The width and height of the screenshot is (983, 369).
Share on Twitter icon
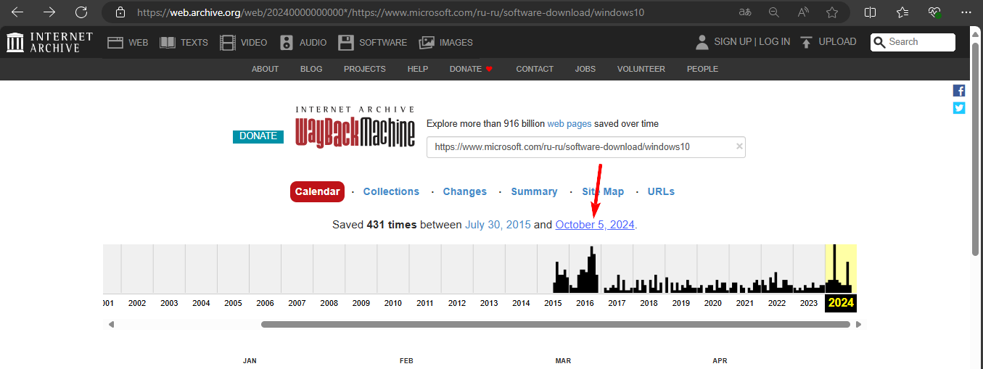959,108
